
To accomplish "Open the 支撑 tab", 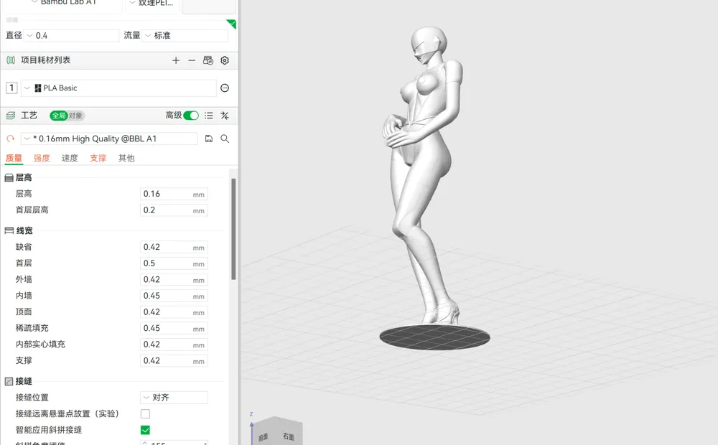I will [98, 158].
